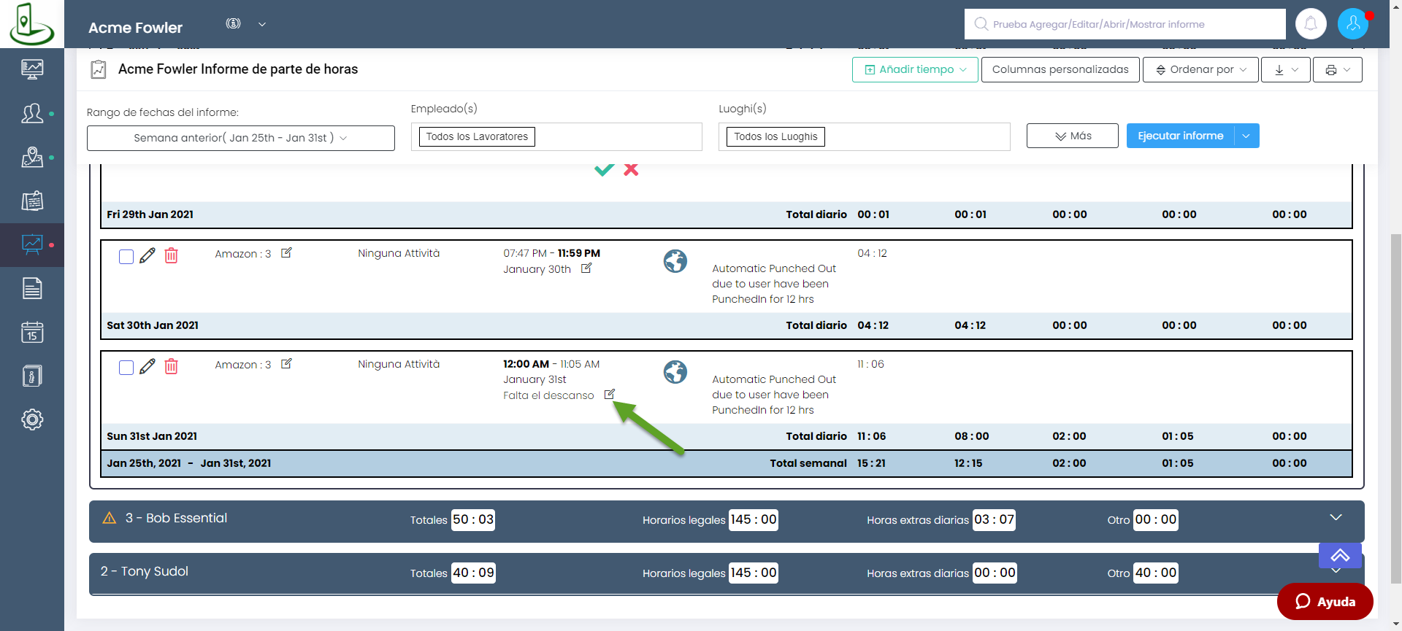Delete the January 30th time entry
1402x631 pixels.
pyautogui.click(x=171, y=255)
